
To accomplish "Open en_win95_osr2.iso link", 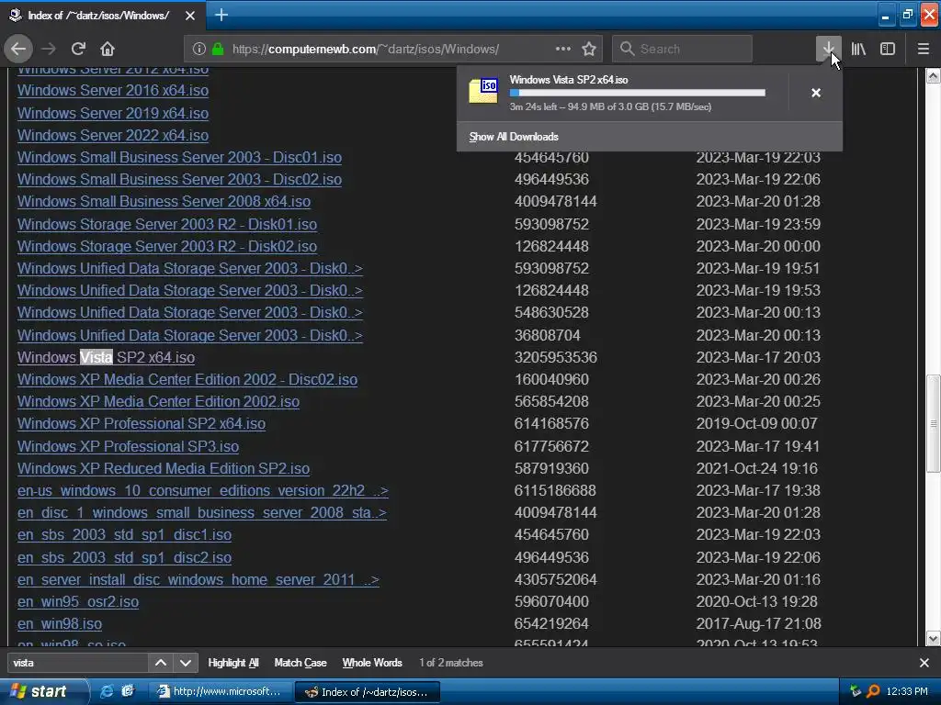I will (78, 602).
